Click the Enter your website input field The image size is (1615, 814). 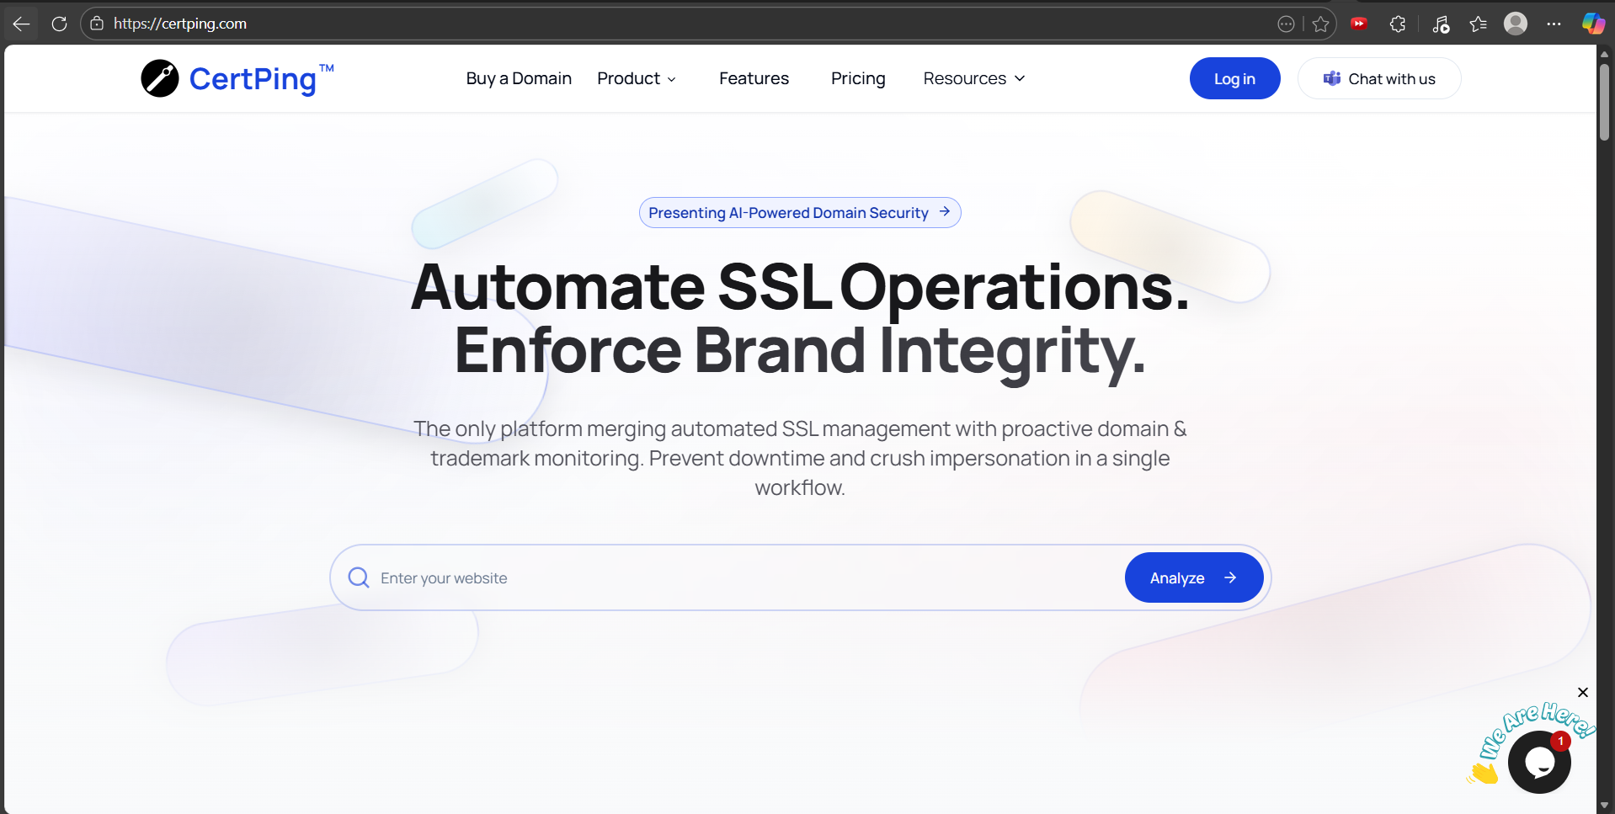pyautogui.click(x=589, y=577)
